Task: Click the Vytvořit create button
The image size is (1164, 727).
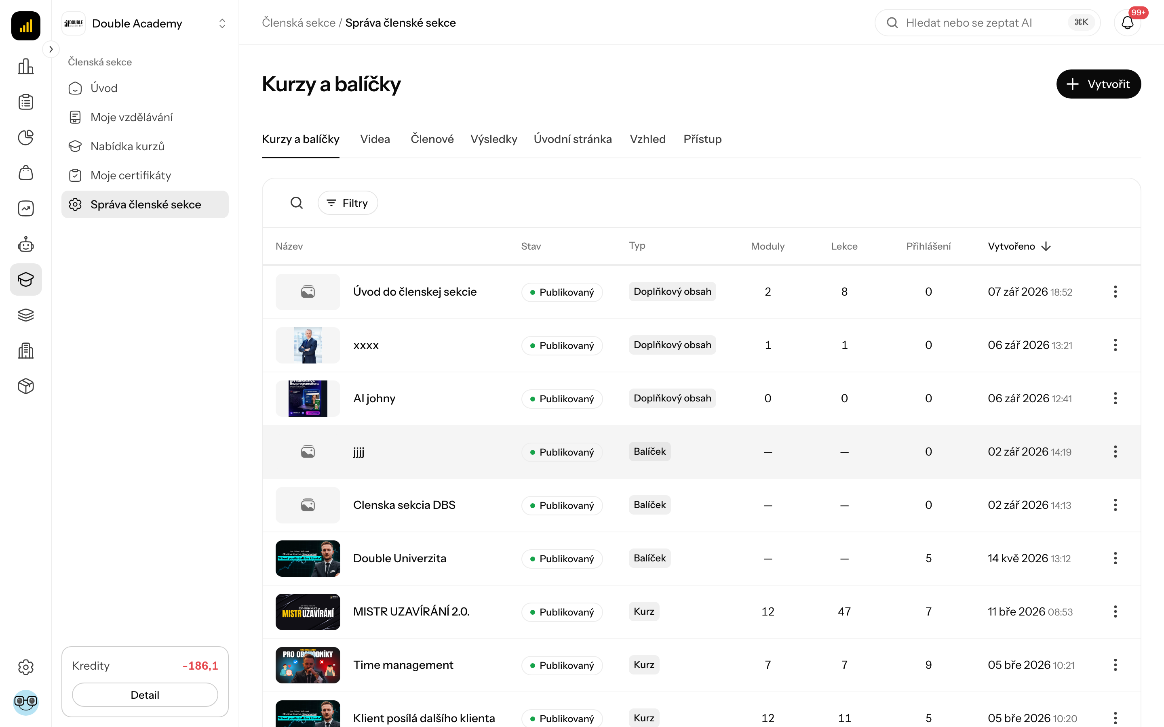Action: tap(1098, 84)
